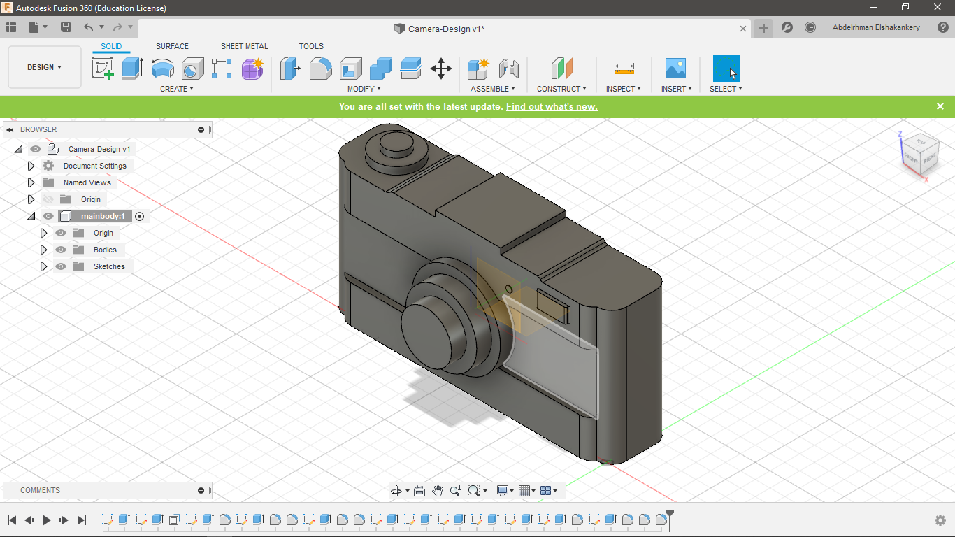Viewport: 955px width, 537px height.
Task: Open the INSPECT dropdown menu
Action: click(x=624, y=89)
